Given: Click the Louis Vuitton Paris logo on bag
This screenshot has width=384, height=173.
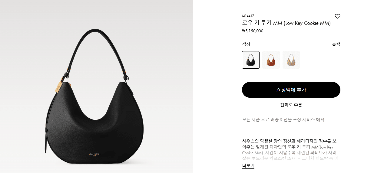Looking at the screenshot, I should pos(94,155).
